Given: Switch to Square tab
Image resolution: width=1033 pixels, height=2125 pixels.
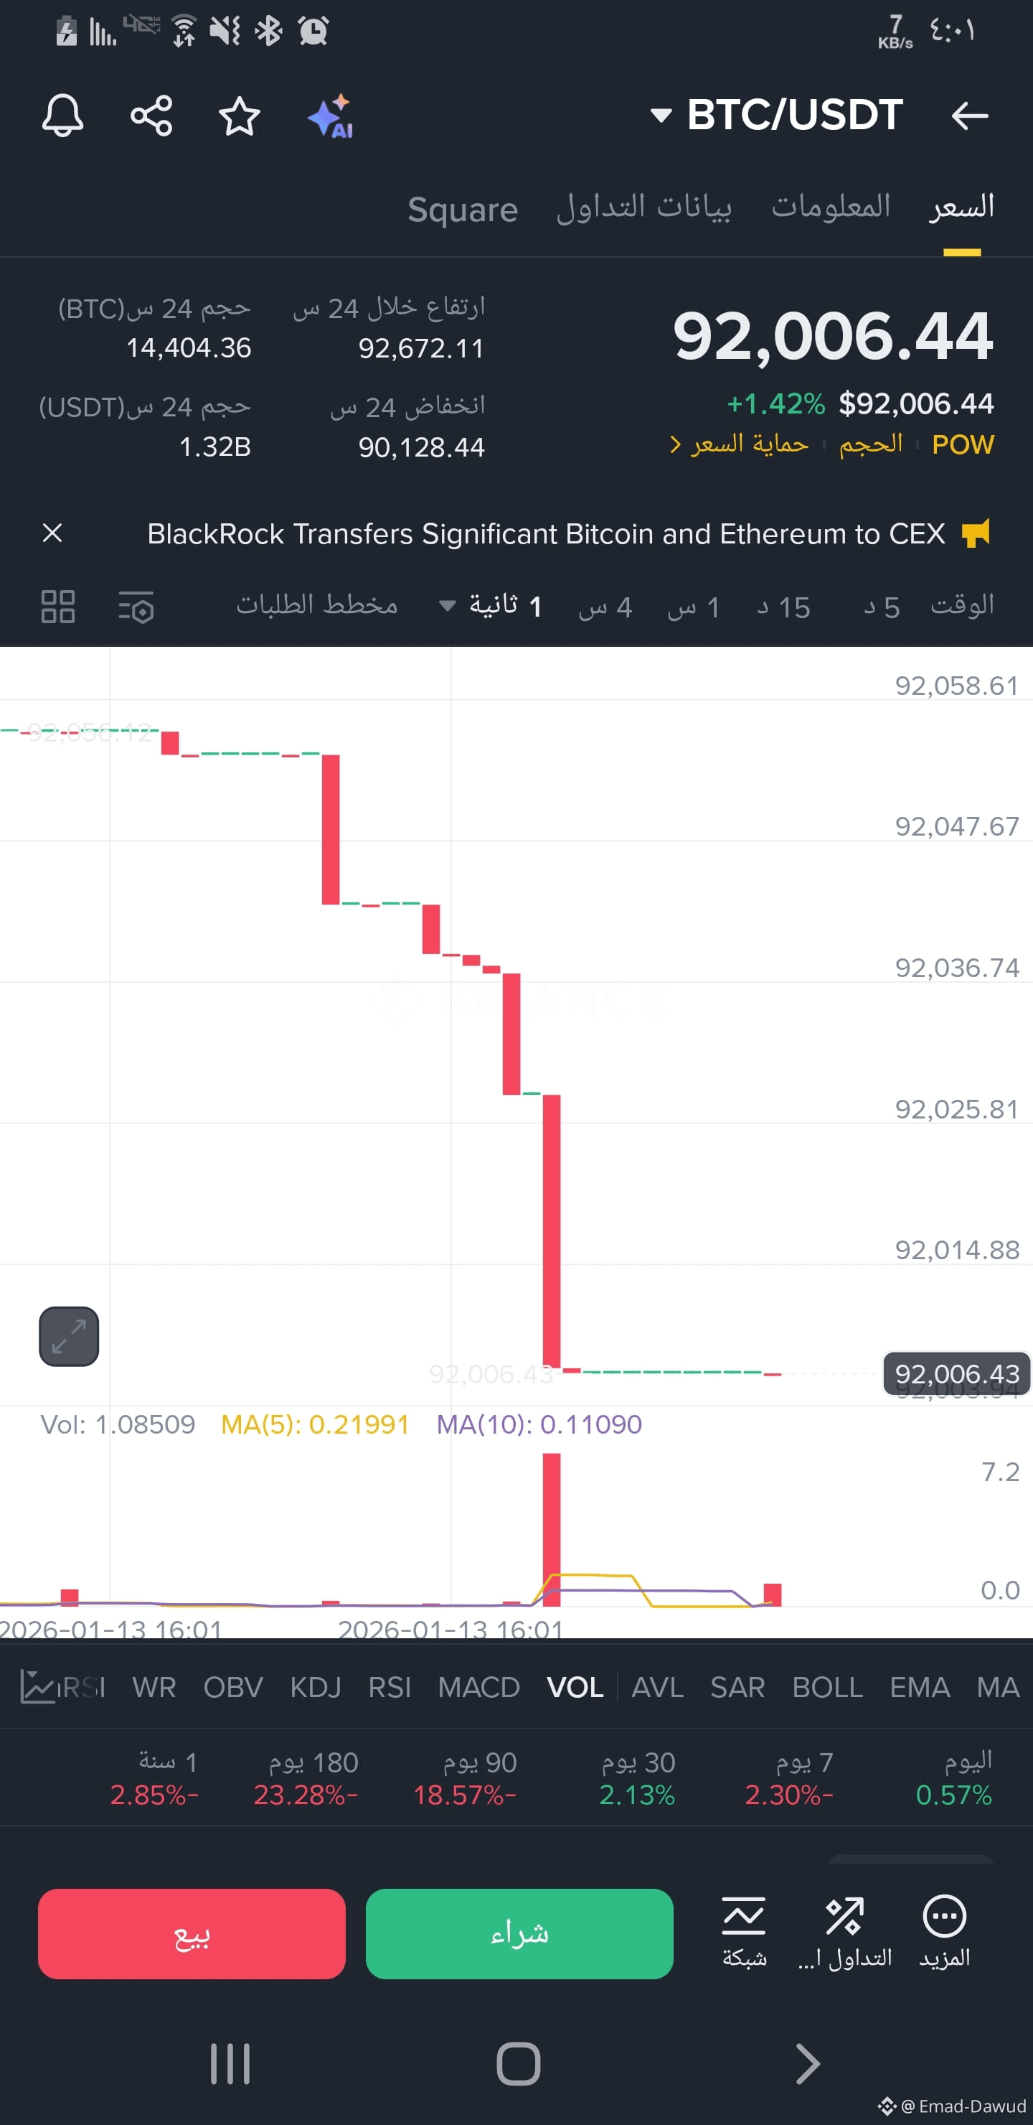Looking at the screenshot, I should pos(463,210).
